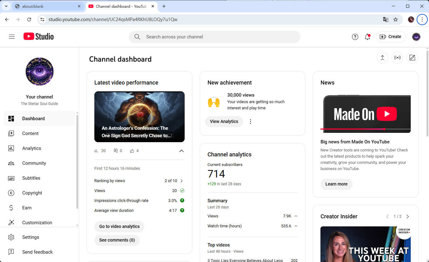Select Content in the left sidebar
Image resolution: width=429 pixels, height=262 pixels.
30,133
